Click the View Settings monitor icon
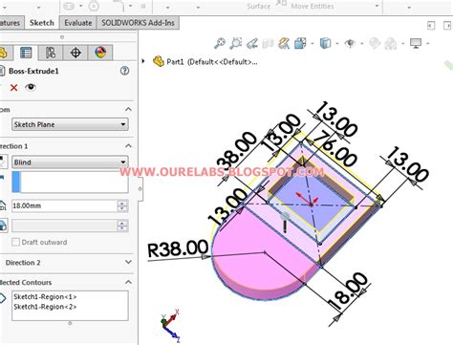The image size is (453, 345). [416, 43]
